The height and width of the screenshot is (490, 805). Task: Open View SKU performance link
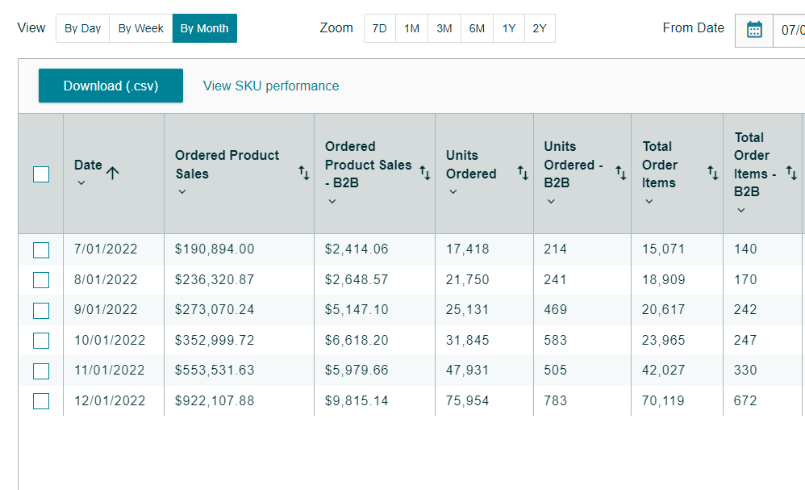271,86
